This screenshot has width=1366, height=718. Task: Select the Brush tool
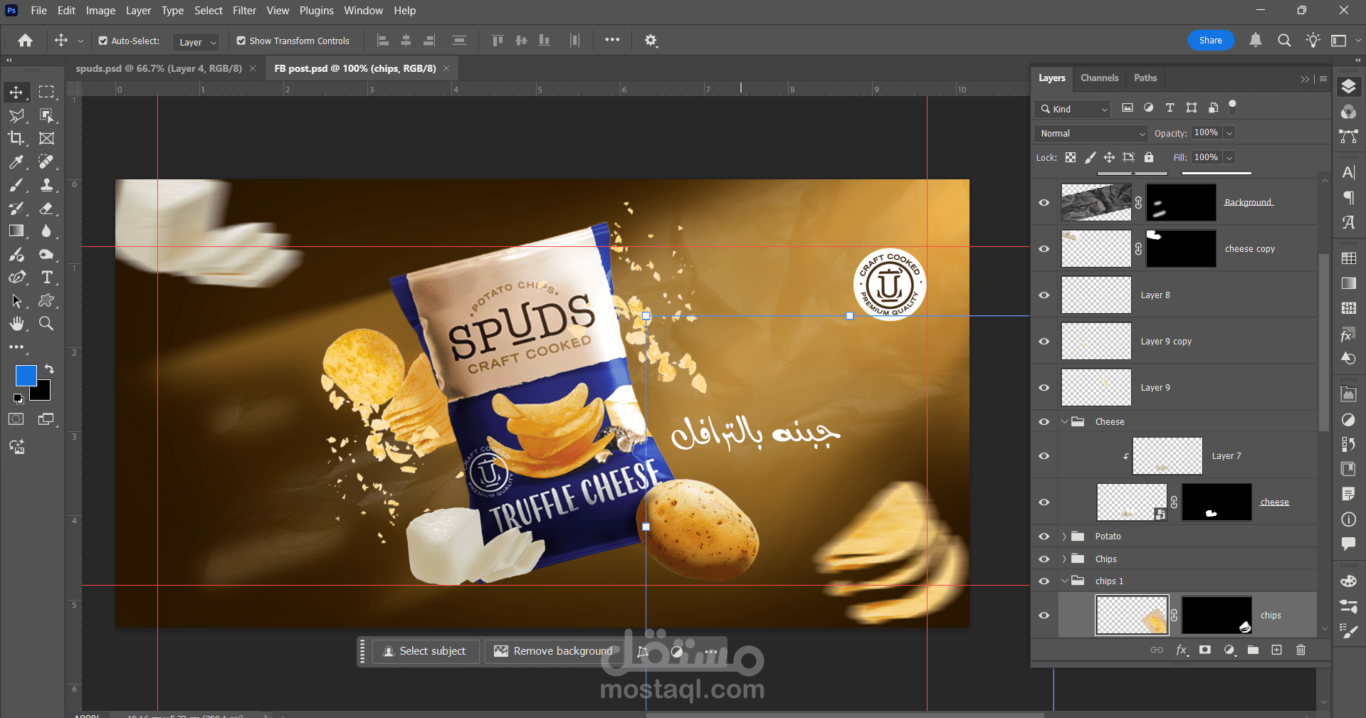(16, 185)
